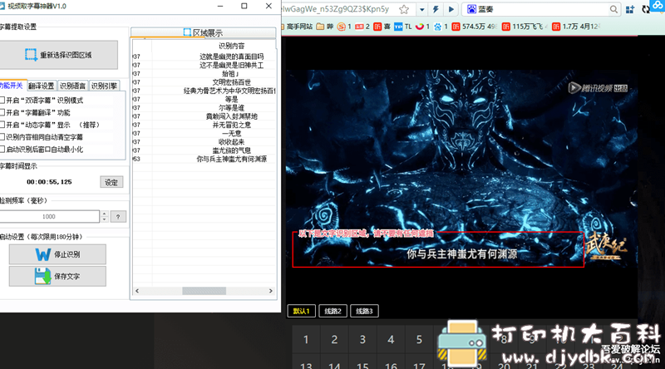Select the row 并无冒犯之意
This screenshot has width=665, height=369.
click(x=204, y=125)
